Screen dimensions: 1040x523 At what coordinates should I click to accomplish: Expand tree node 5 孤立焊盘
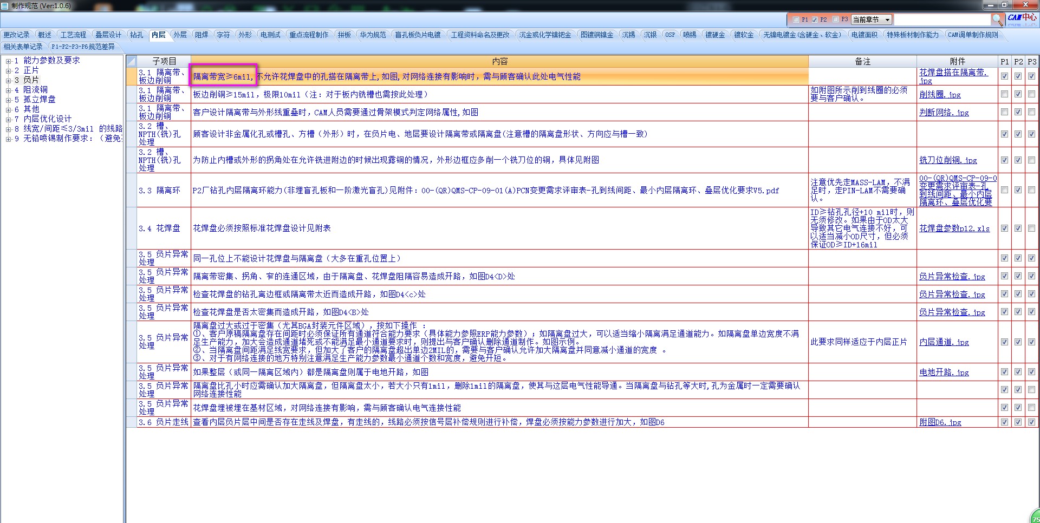[9, 100]
